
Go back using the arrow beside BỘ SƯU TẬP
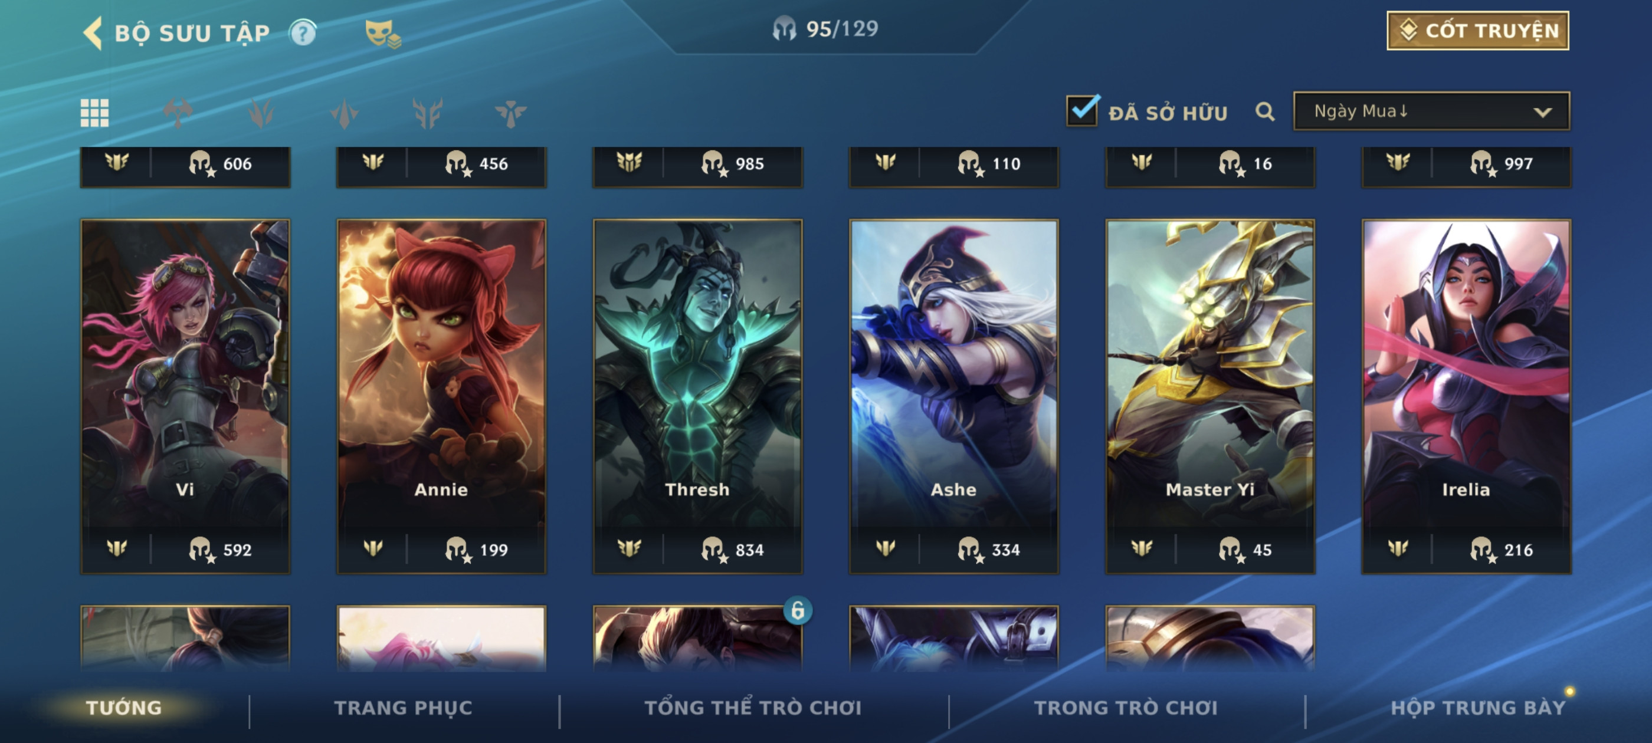click(93, 34)
